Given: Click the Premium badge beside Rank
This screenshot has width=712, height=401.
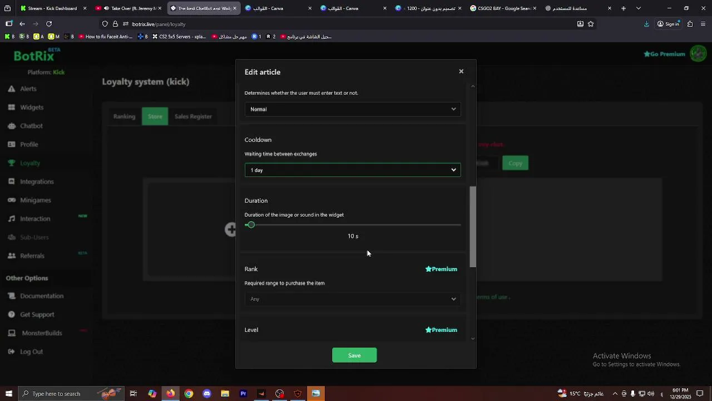Looking at the screenshot, I should (x=441, y=269).
